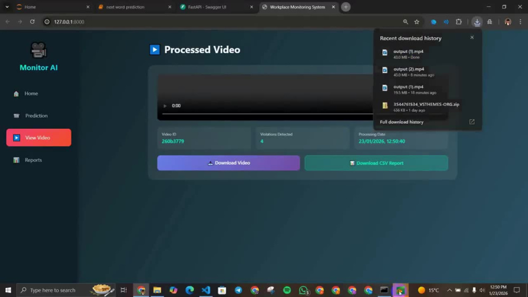Open Full download history link
Screen dimensions: 528x297
(x=401, y=122)
